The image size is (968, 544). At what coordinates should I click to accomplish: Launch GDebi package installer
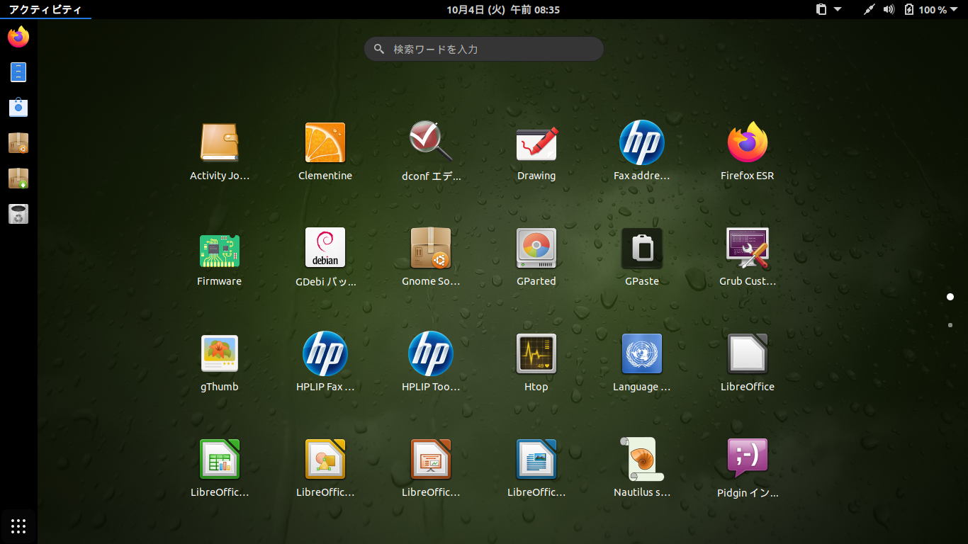(325, 248)
